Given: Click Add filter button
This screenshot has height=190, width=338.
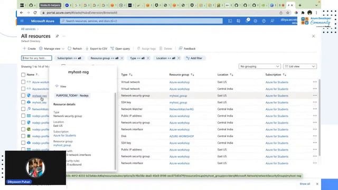Looking at the screenshot, I should 194,58.
